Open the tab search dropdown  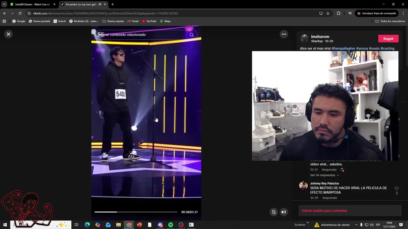pyautogui.click(x=4, y=4)
